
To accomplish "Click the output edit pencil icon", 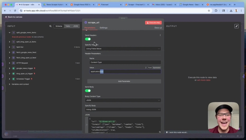I will coord(236,26).
